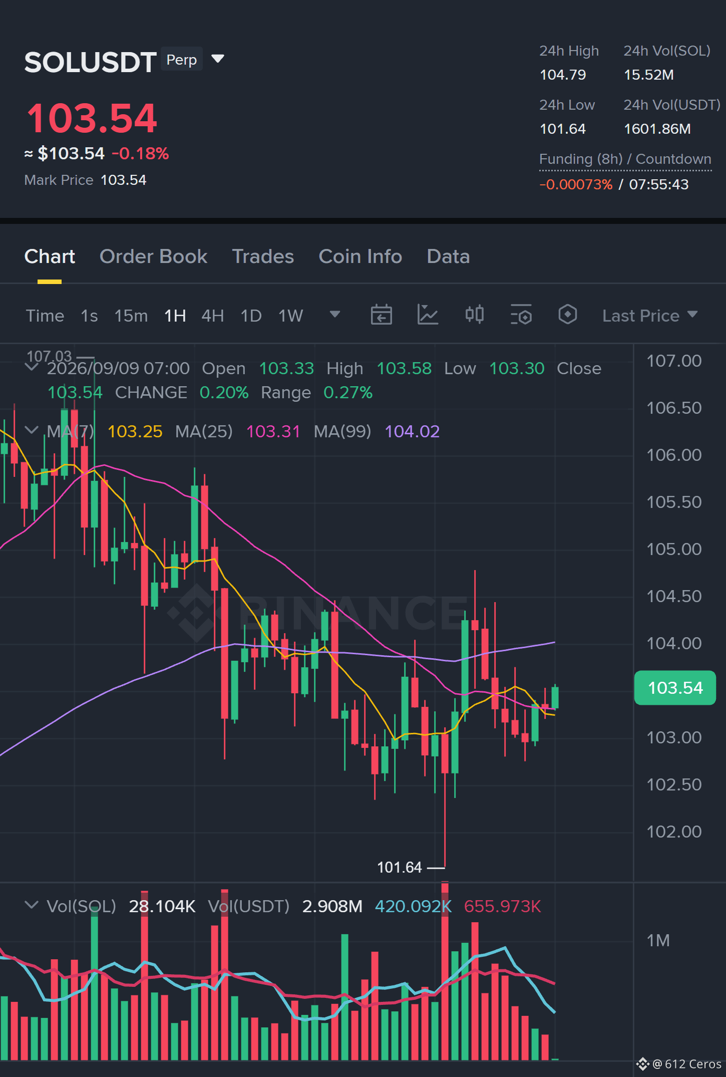Collapse the OHLC info row chevron

(x=32, y=368)
